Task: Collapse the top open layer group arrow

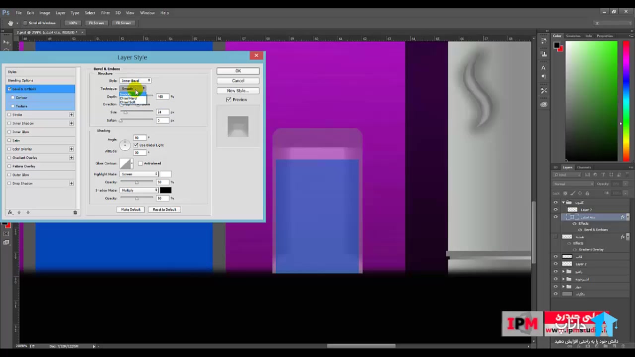Action: click(x=563, y=202)
